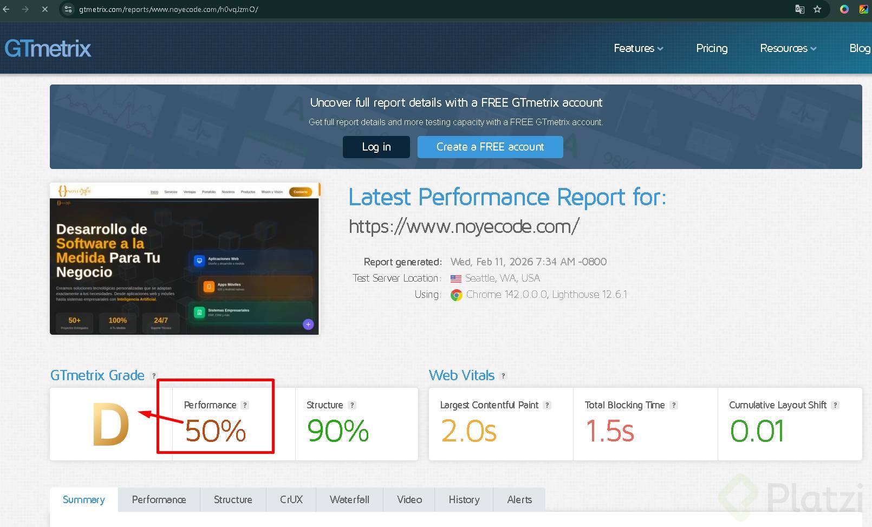Viewport: 872px width, 527px height.
Task: Click the D grade letter
Action: tap(110, 425)
